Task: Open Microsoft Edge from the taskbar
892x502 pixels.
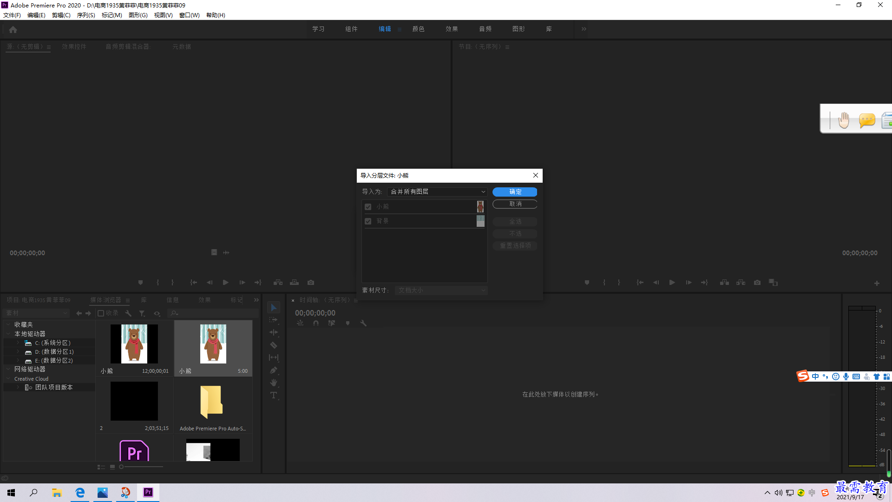Action: point(80,492)
